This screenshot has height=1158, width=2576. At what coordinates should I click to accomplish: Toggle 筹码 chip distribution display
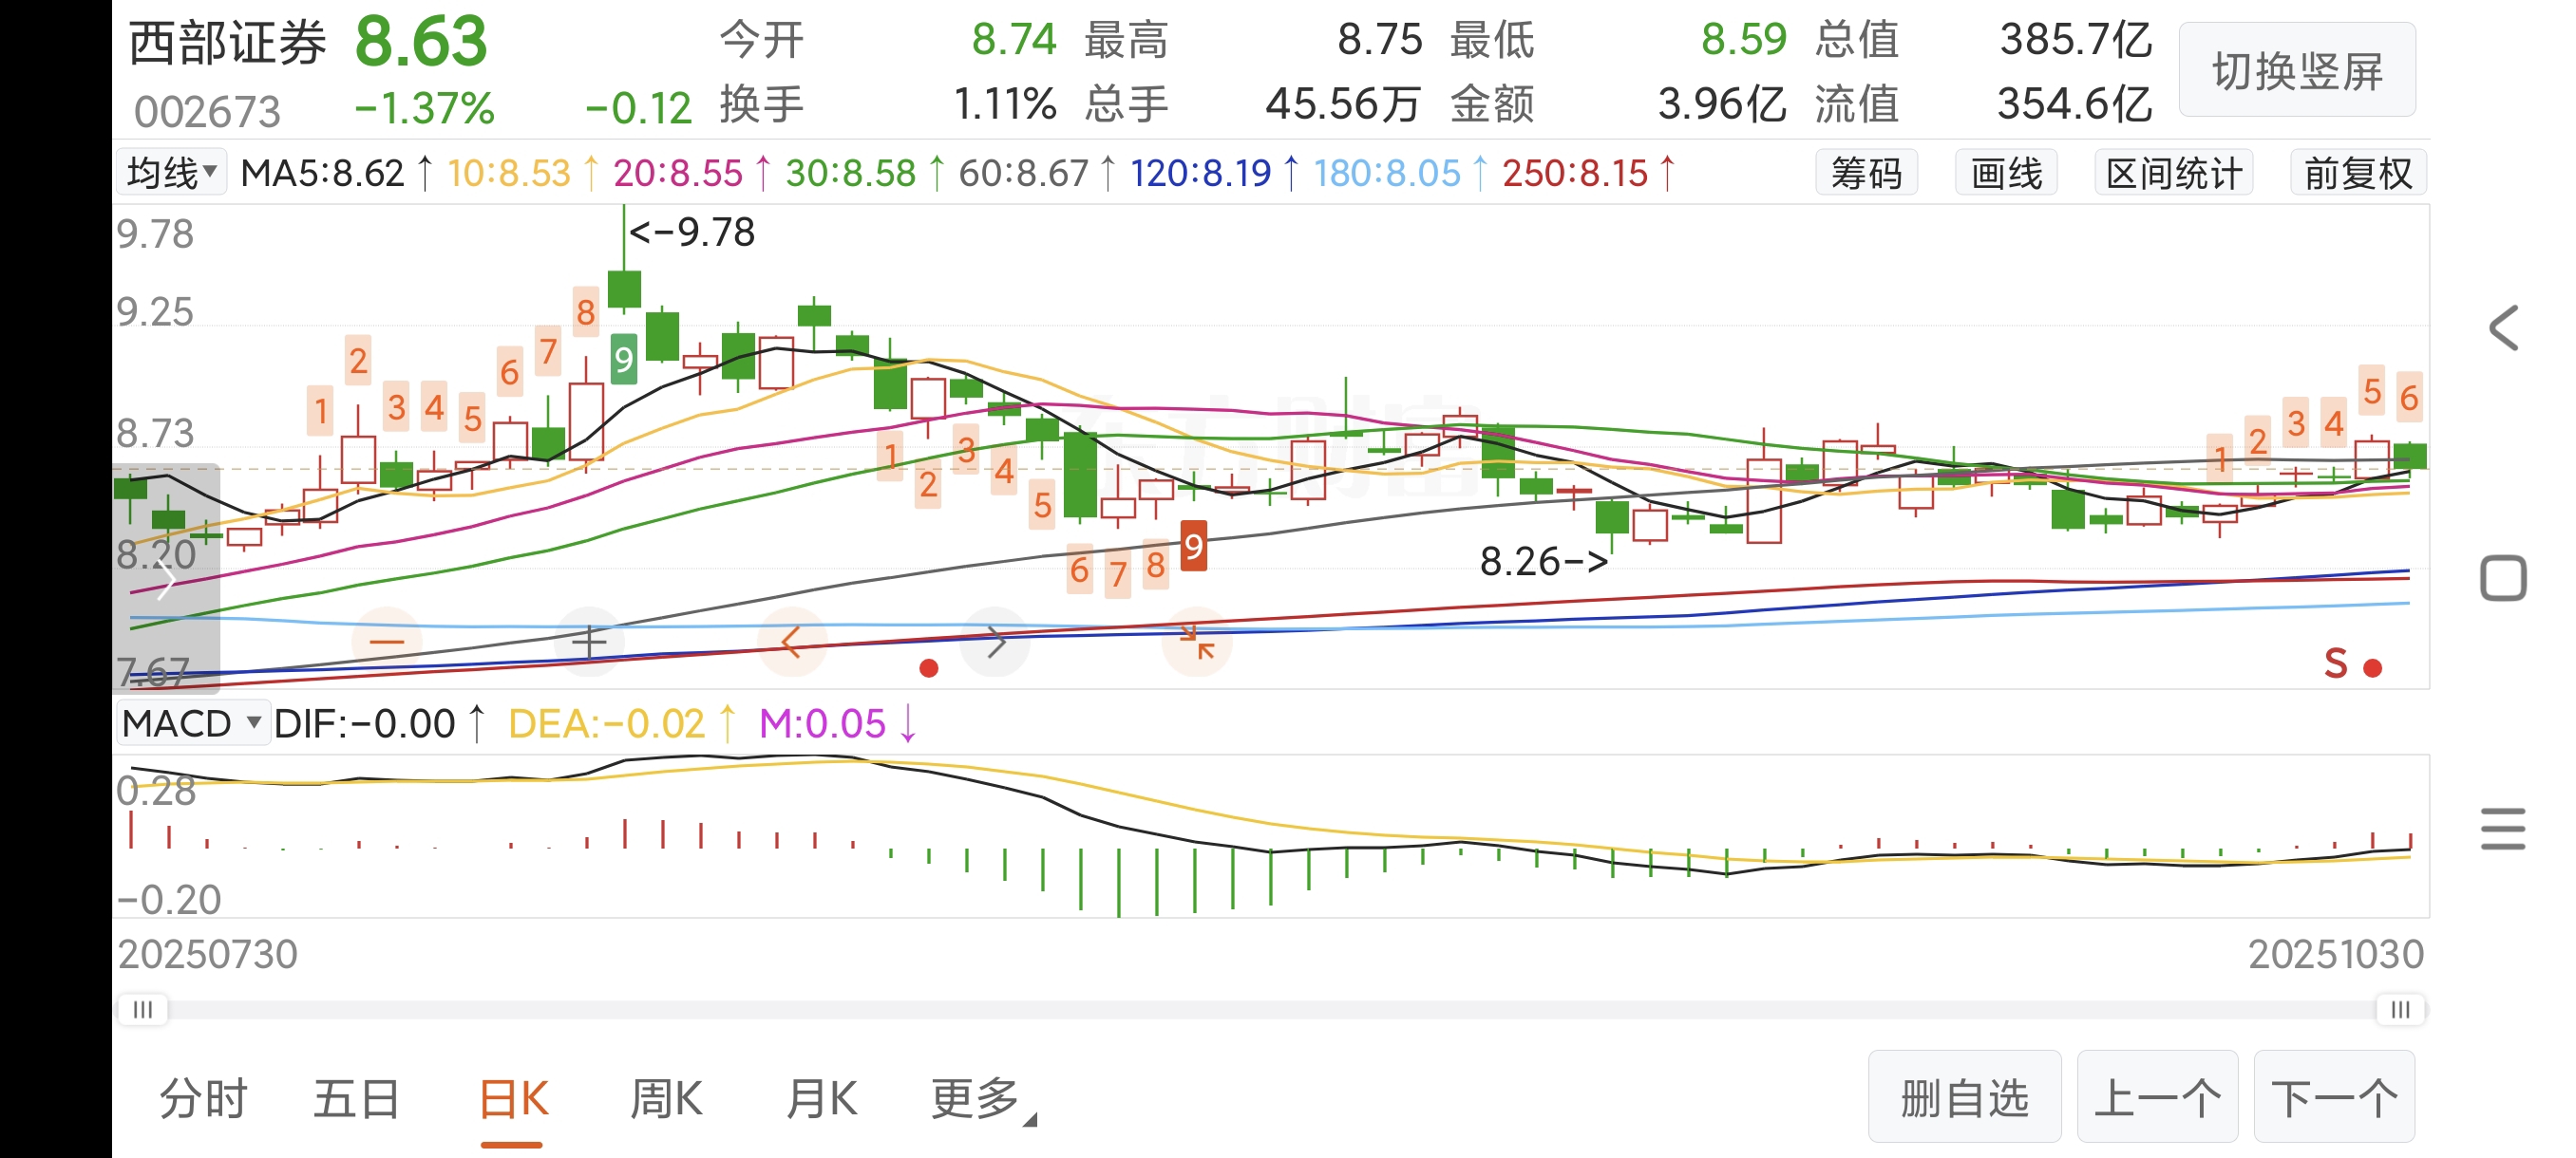1866,174
